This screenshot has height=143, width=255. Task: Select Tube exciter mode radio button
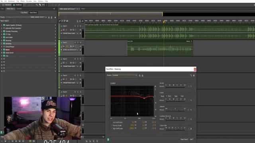(179, 96)
